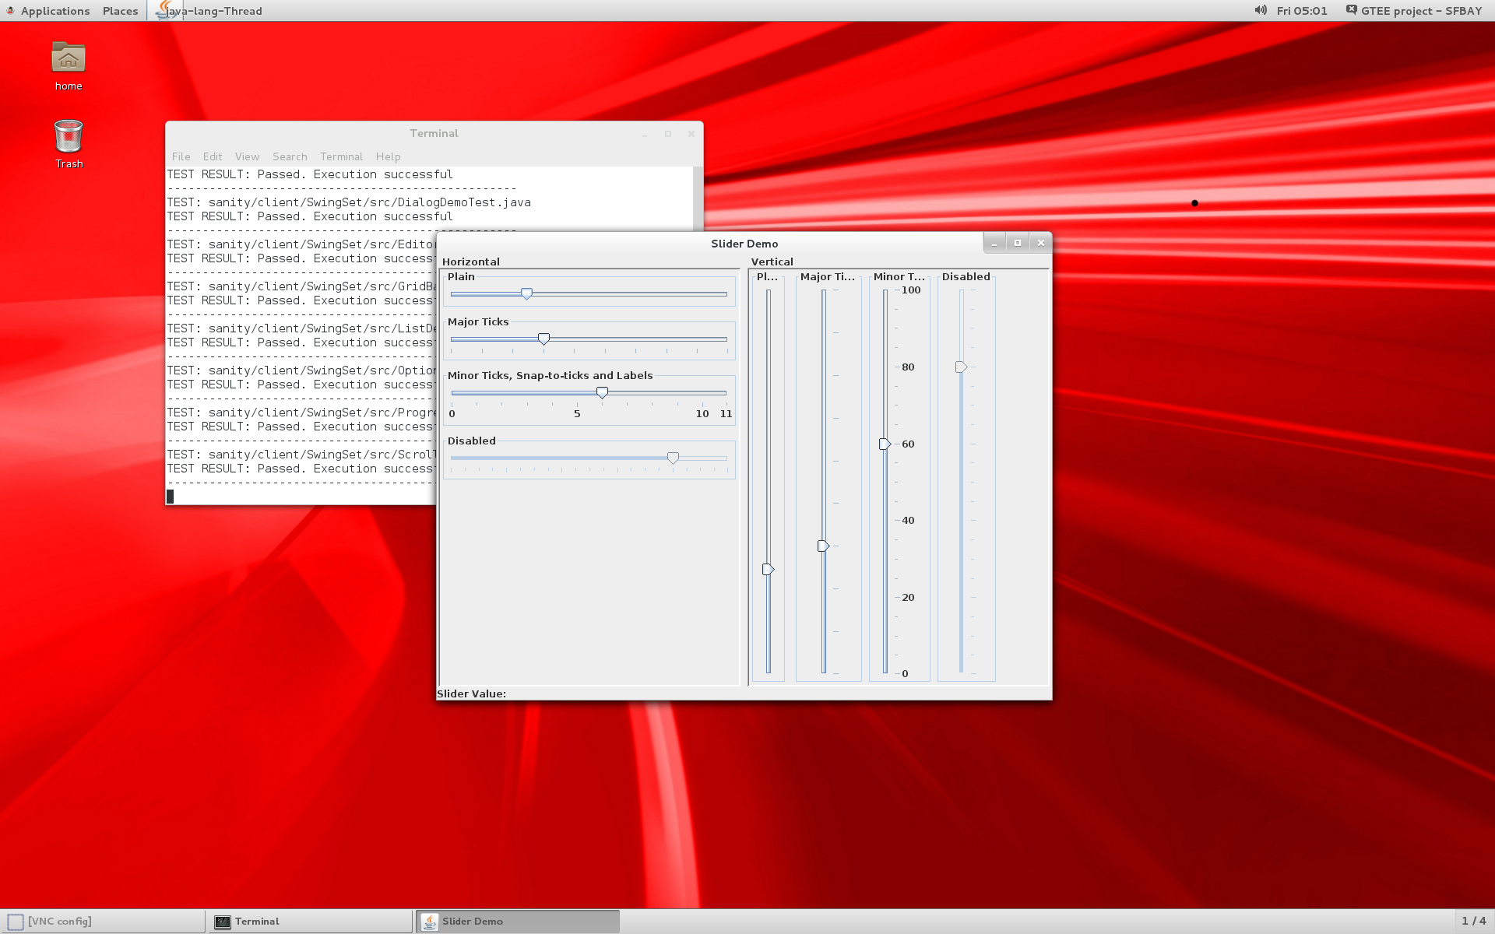Image resolution: width=1495 pixels, height=934 pixels.
Task: Open the Applications menu
Action: click(x=55, y=11)
